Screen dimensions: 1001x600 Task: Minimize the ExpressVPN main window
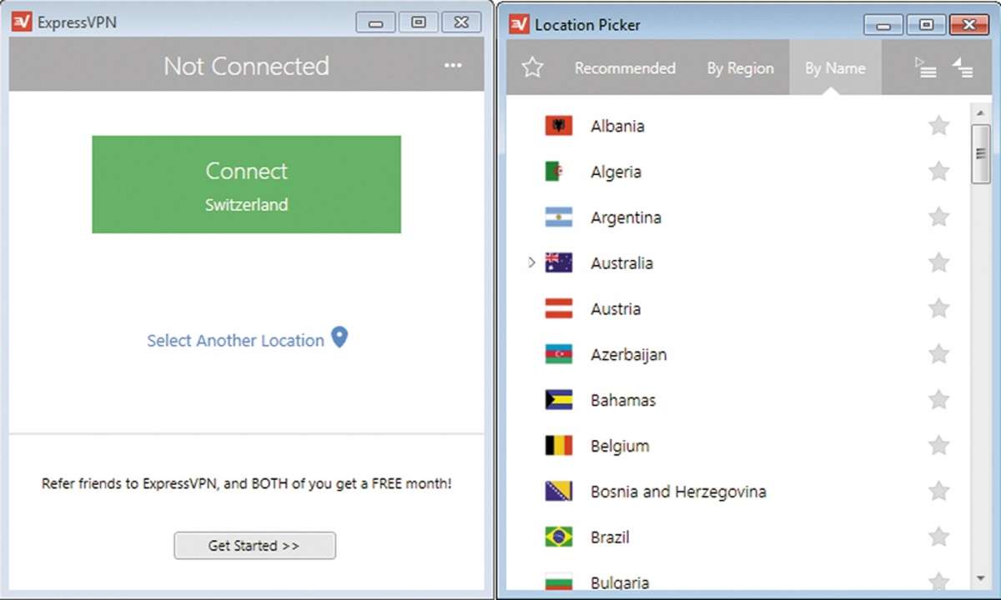click(376, 22)
